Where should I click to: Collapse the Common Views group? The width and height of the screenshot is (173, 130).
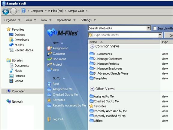[92, 46]
